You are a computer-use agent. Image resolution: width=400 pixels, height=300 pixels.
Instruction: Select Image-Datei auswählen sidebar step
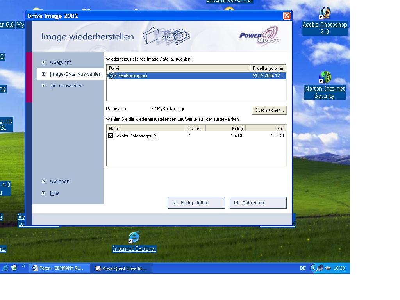(75, 74)
